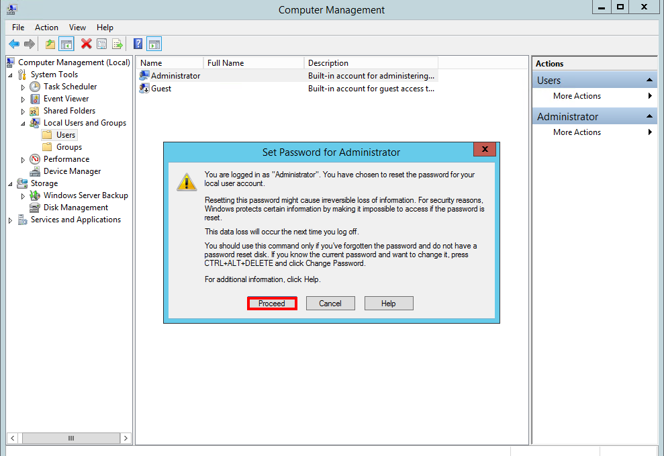Expand the Task Scheduler tree node

pos(23,87)
